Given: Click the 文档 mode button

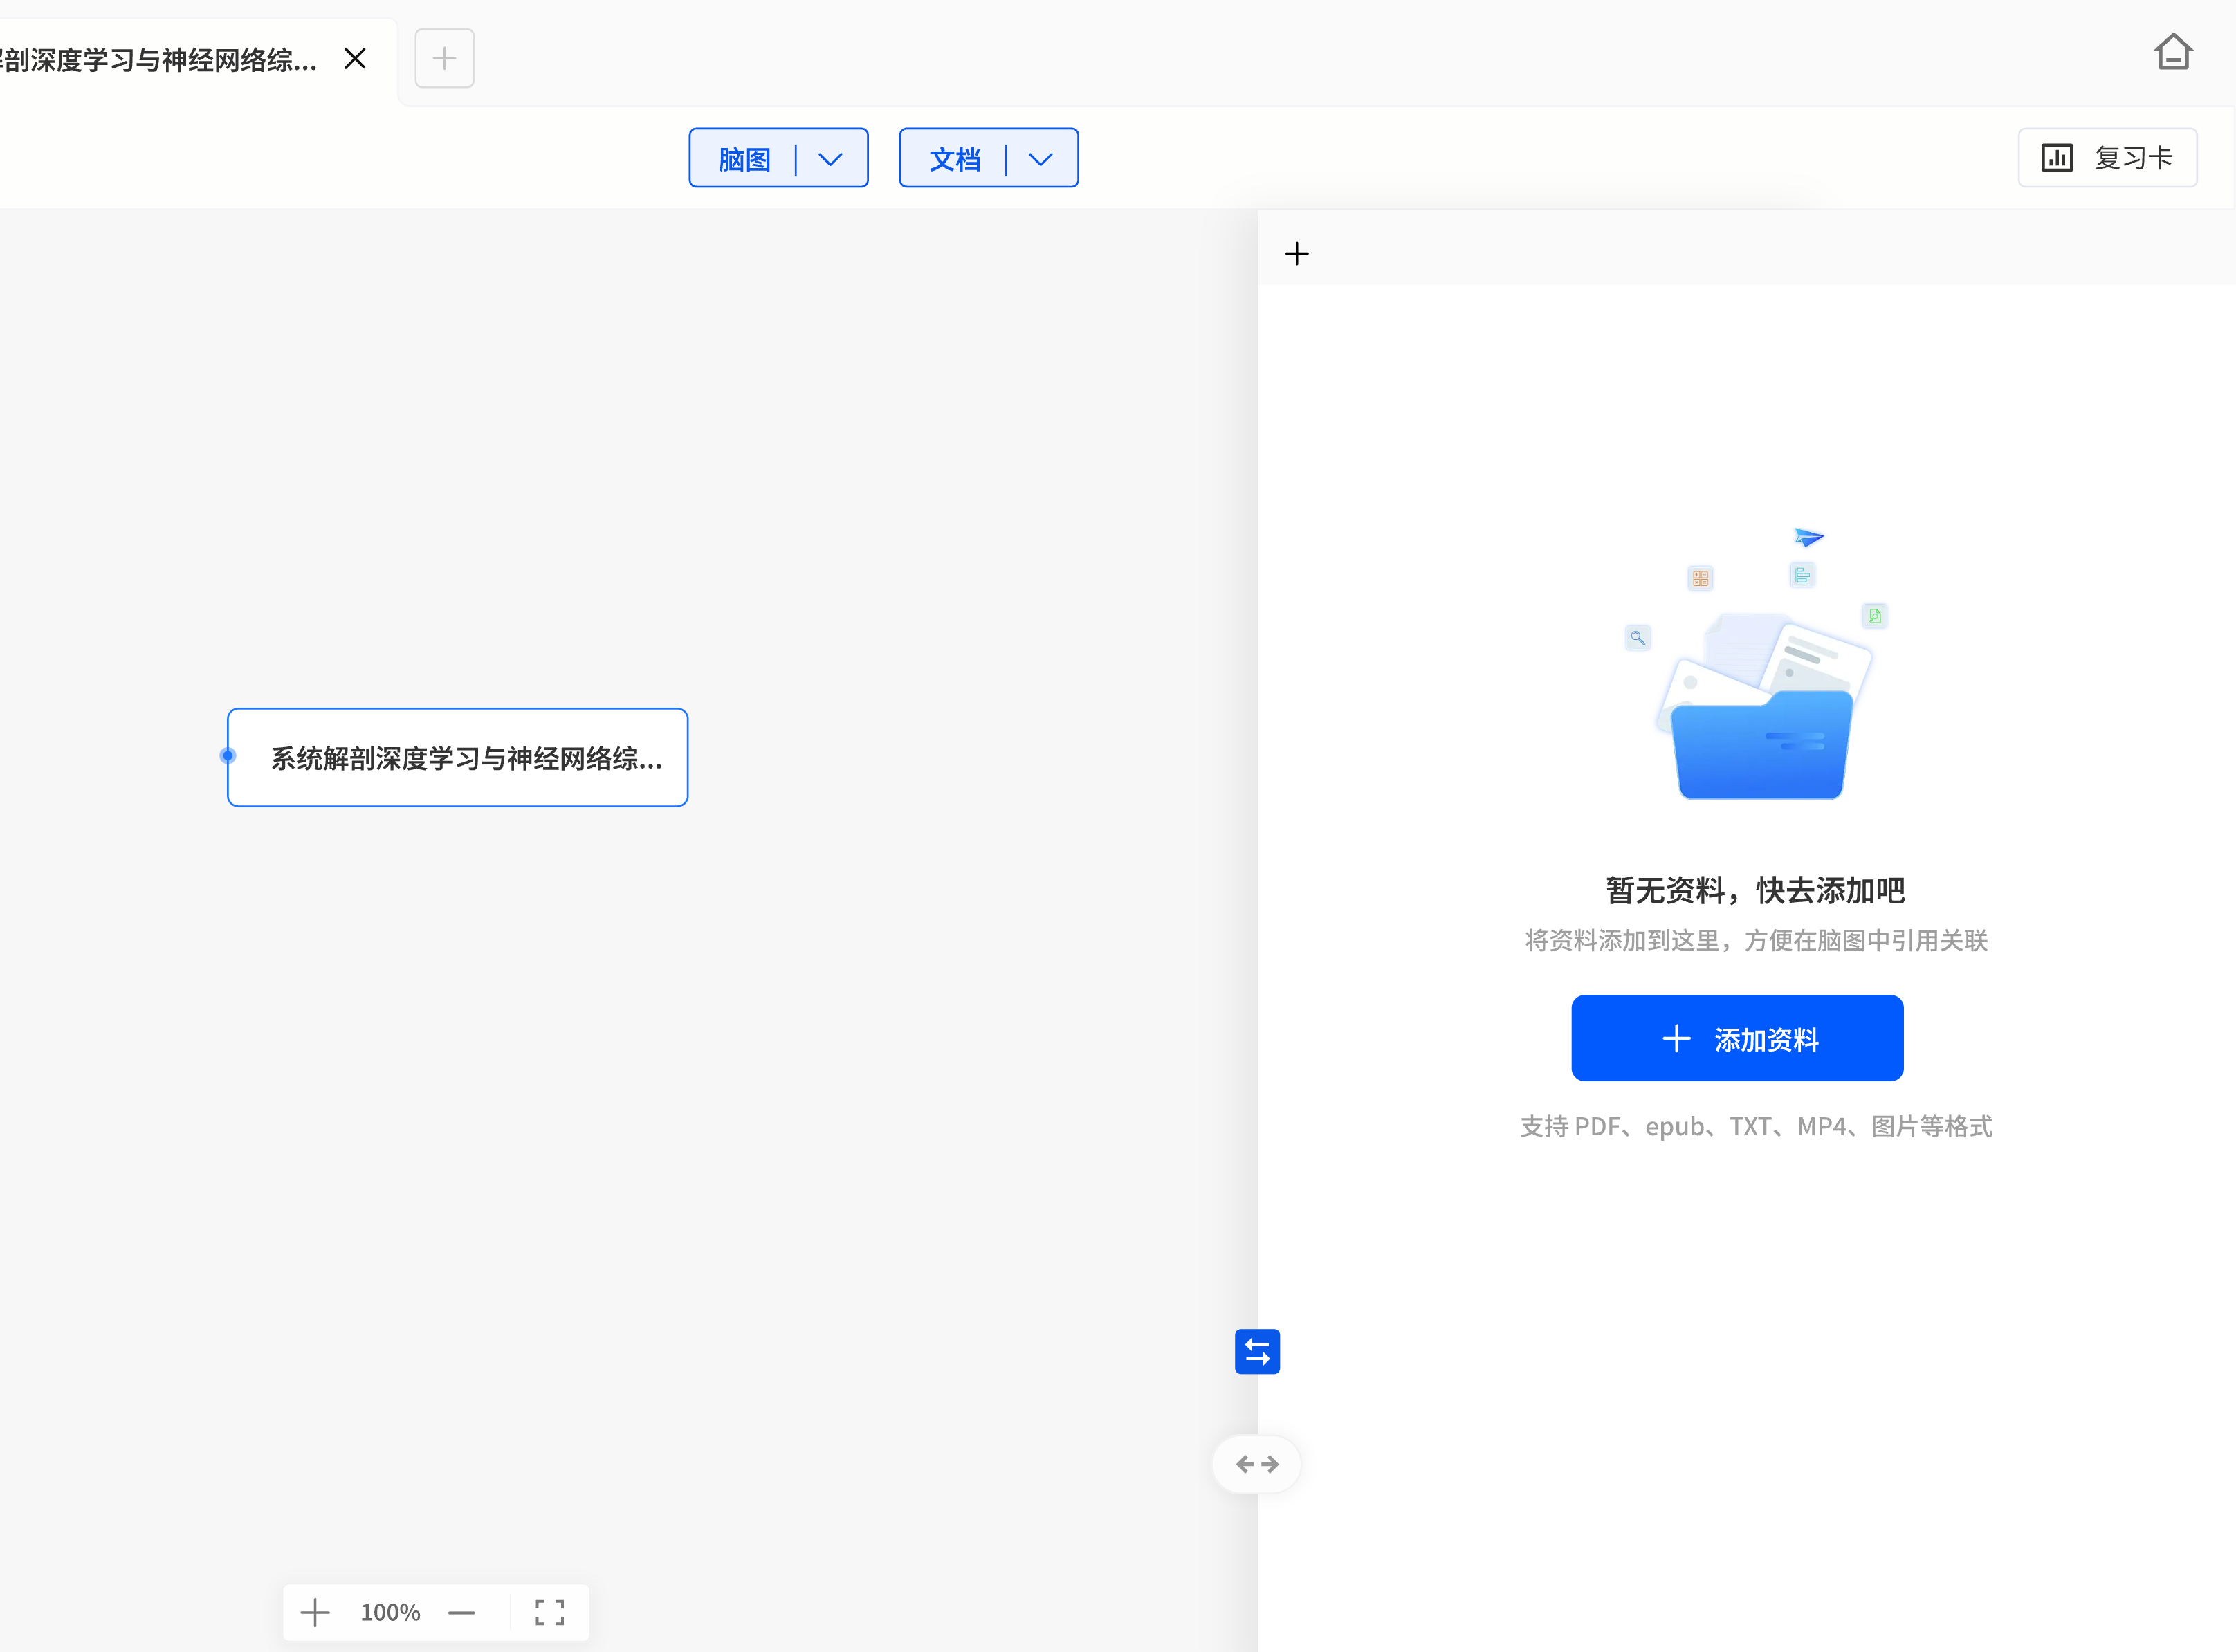Looking at the screenshot, I should point(954,159).
